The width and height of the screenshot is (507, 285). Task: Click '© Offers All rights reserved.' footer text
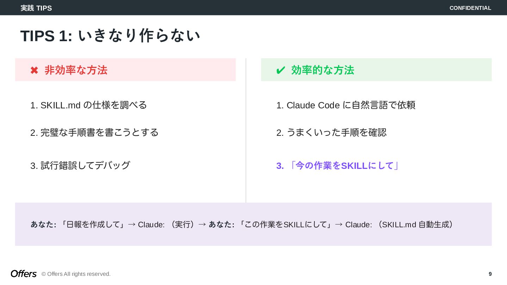pyautogui.click(x=76, y=274)
